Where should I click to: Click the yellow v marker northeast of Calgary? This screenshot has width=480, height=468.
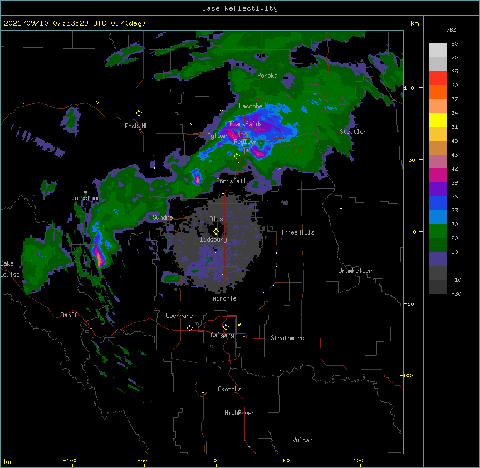point(239,325)
